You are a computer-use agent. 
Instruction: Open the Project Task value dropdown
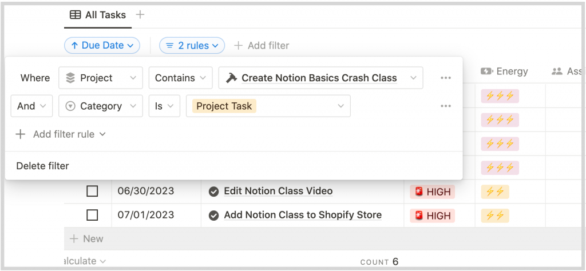(x=268, y=106)
